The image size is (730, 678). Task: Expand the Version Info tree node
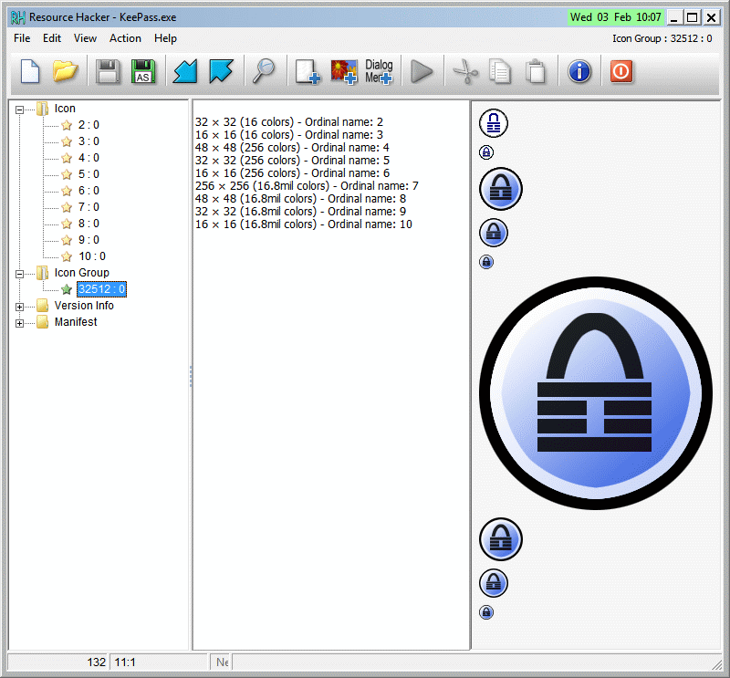[x=20, y=306]
